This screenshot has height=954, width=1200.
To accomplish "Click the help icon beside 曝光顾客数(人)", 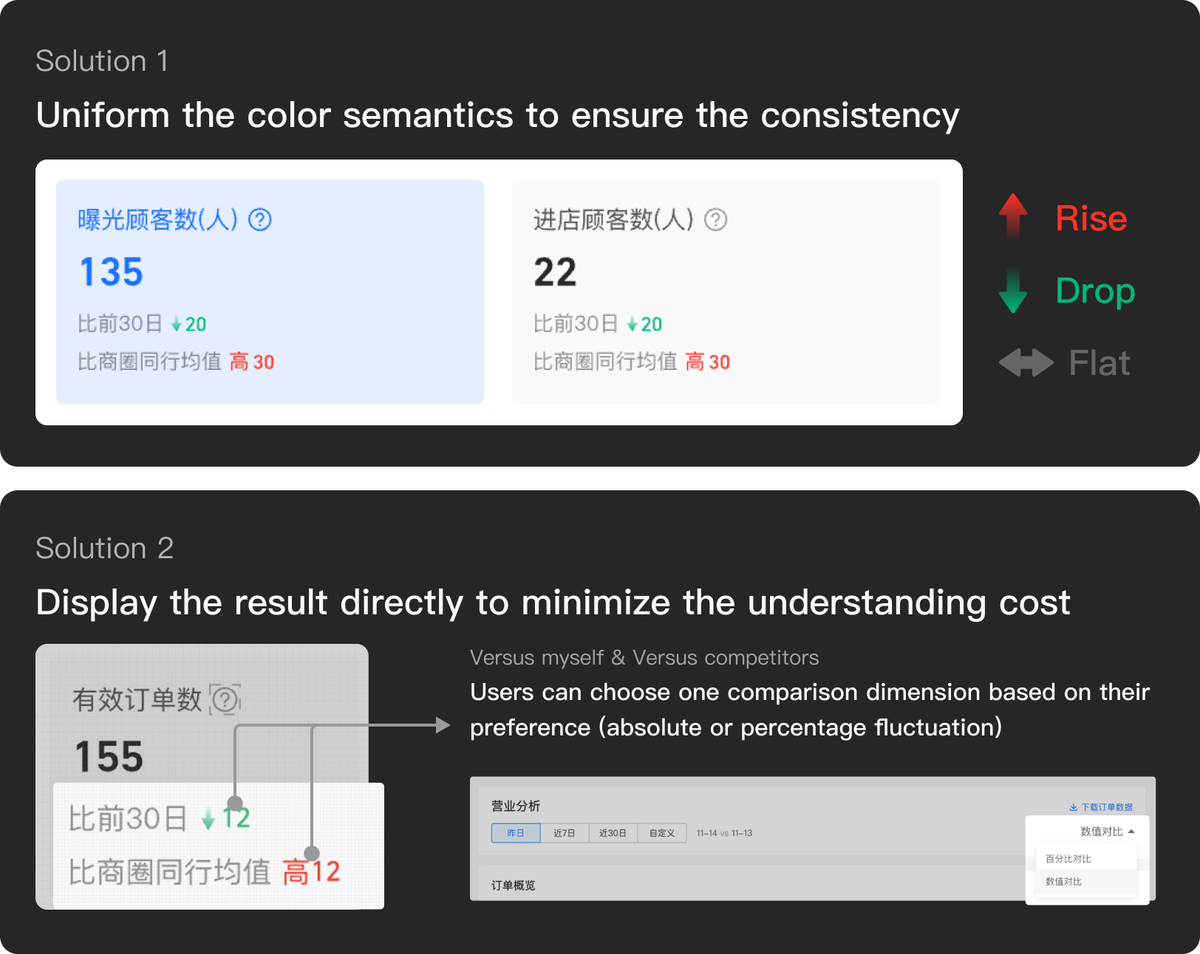I will 260,219.
